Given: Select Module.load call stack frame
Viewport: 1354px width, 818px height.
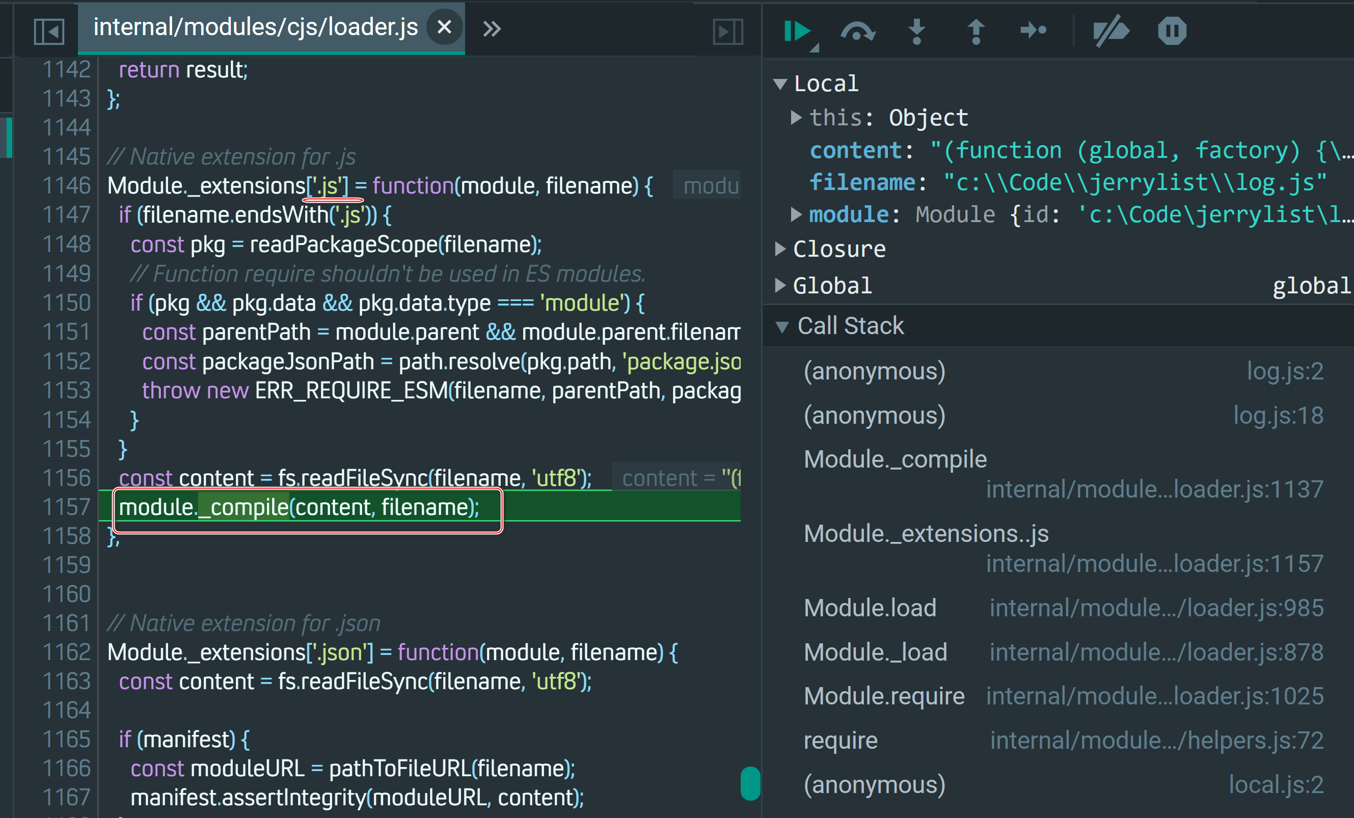Looking at the screenshot, I should tap(870, 608).
